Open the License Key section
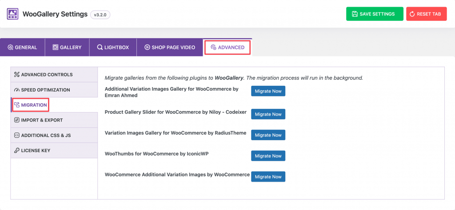The width and height of the screenshot is (455, 210). (x=54, y=150)
